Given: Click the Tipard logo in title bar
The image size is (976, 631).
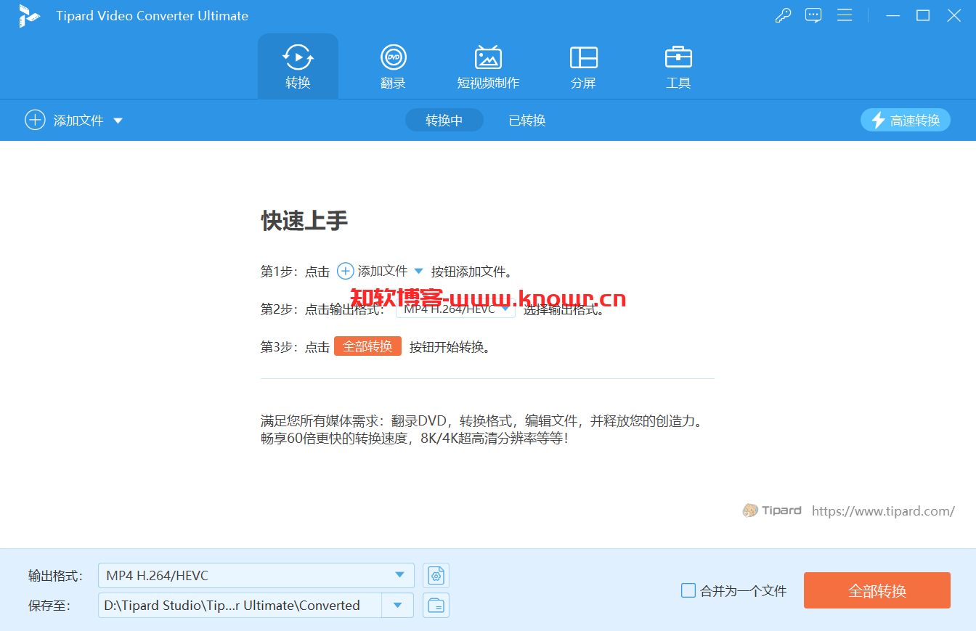Looking at the screenshot, I should (x=30, y=16).
